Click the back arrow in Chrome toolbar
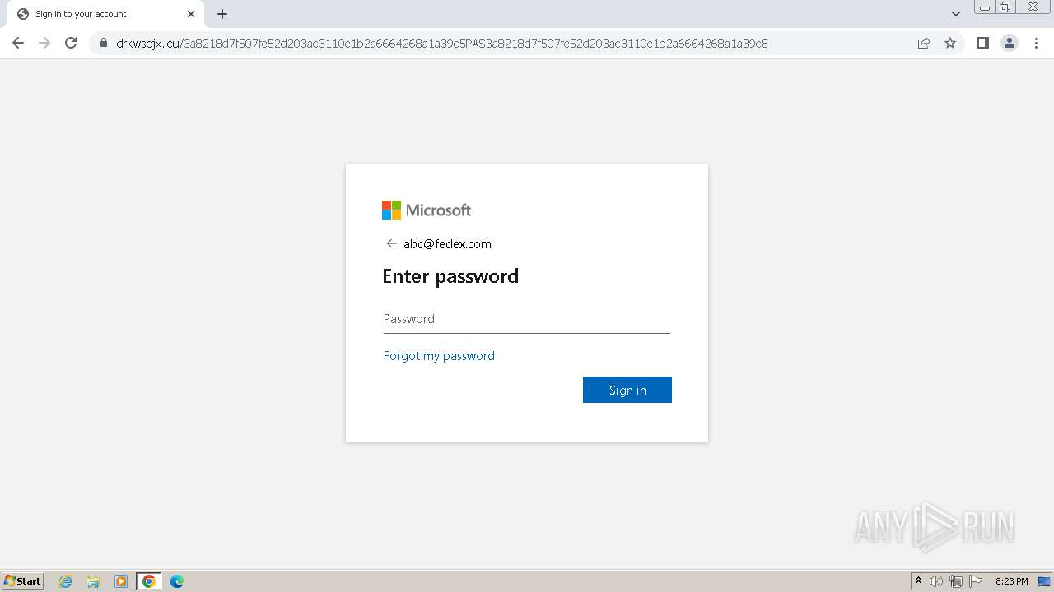 click(x=18, y=43)
